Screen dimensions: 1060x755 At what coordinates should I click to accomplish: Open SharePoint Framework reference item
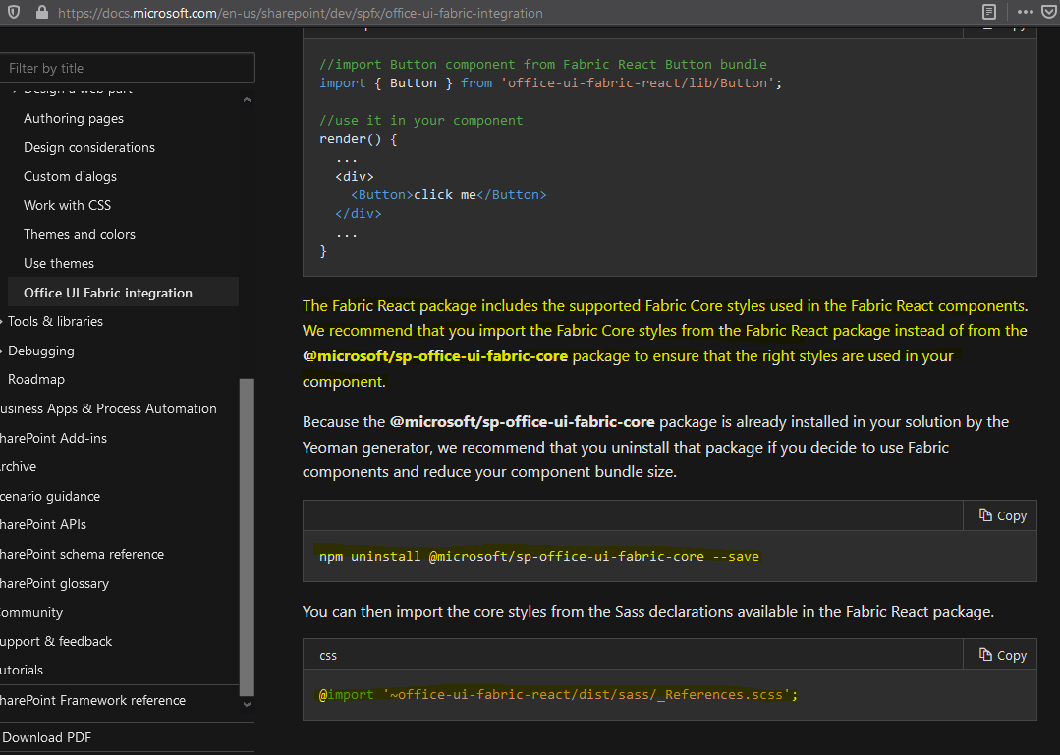tap(92, 700)
